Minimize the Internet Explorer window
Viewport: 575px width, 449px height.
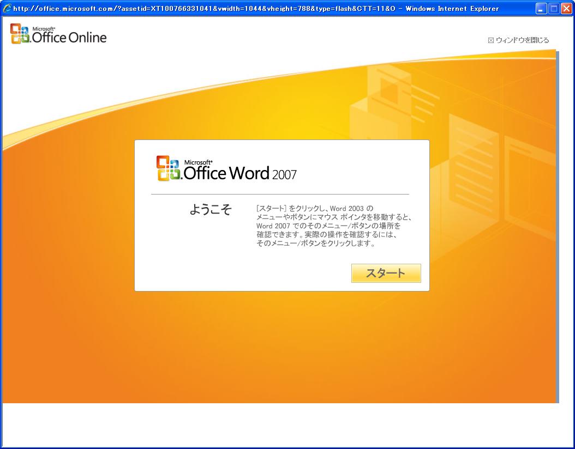tap(541, 8)
